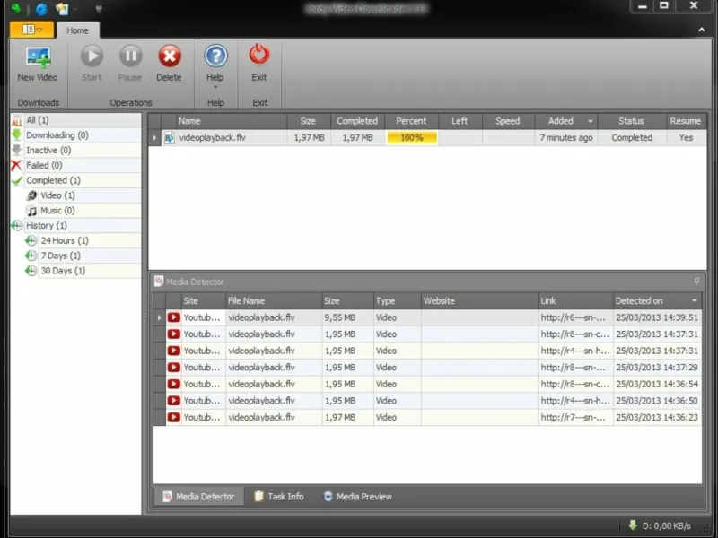Image resolution: width=718 pixels, height=538 pixels.
Task: Open the Music (0) subcategory
Action: tap(83, 211)
